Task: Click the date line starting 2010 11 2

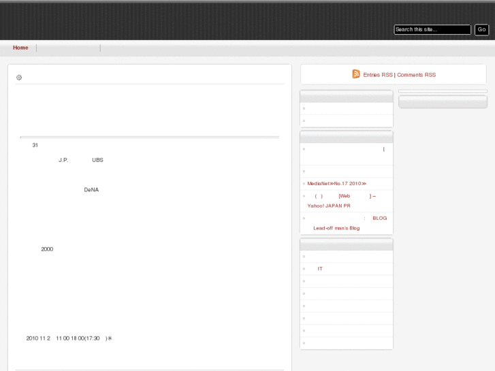Action: point(69,338)
